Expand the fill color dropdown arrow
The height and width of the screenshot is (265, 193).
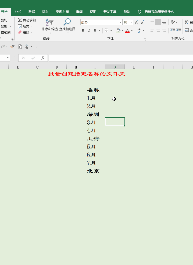(x=123, y=30)
